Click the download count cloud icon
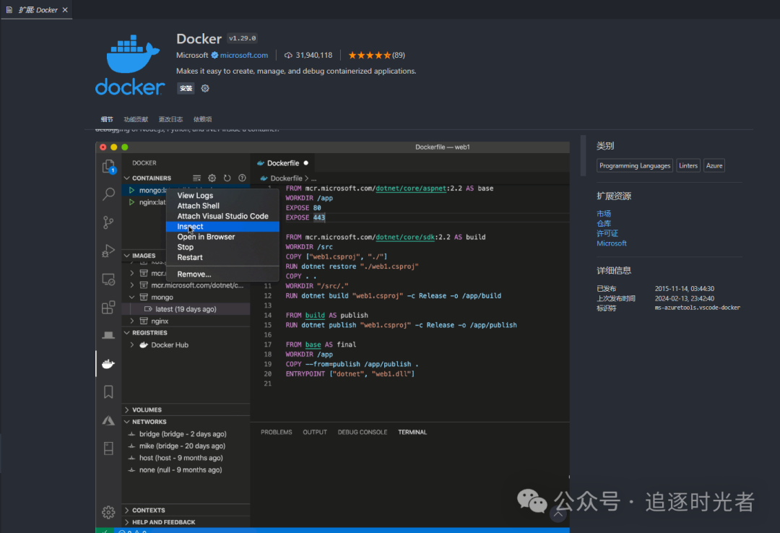This screenshot has width=780, height=533. pyautogui.click(x=288, y=55)
